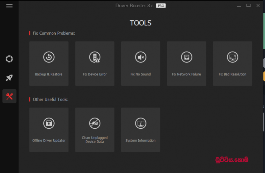Click the Clean Unplugged Device Data icon
Screen dimensions: 265x173
(x=95, y=123)
